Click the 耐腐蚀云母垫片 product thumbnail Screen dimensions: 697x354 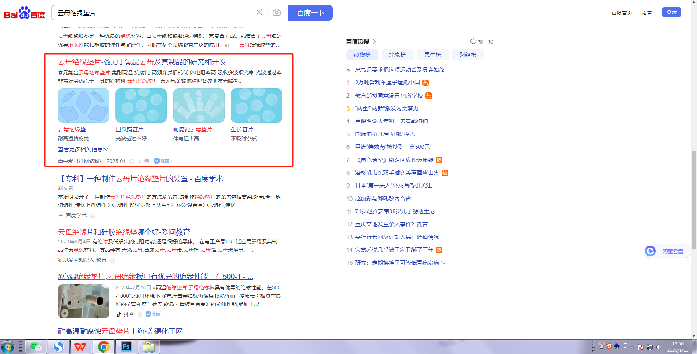point(199,106)
